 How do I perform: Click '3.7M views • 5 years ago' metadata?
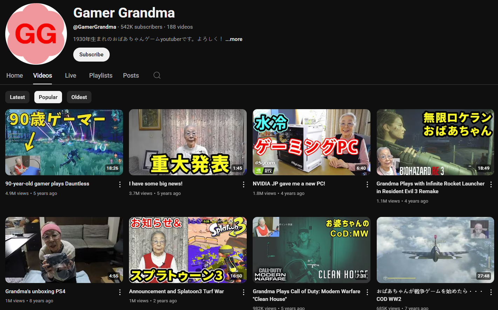click(155, 193)
